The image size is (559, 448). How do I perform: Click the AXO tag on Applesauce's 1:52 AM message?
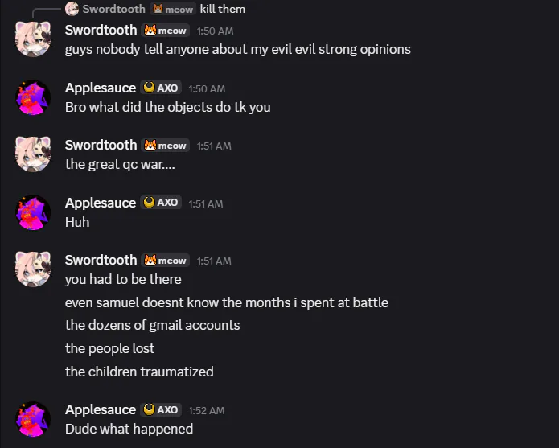click(161, 409)
